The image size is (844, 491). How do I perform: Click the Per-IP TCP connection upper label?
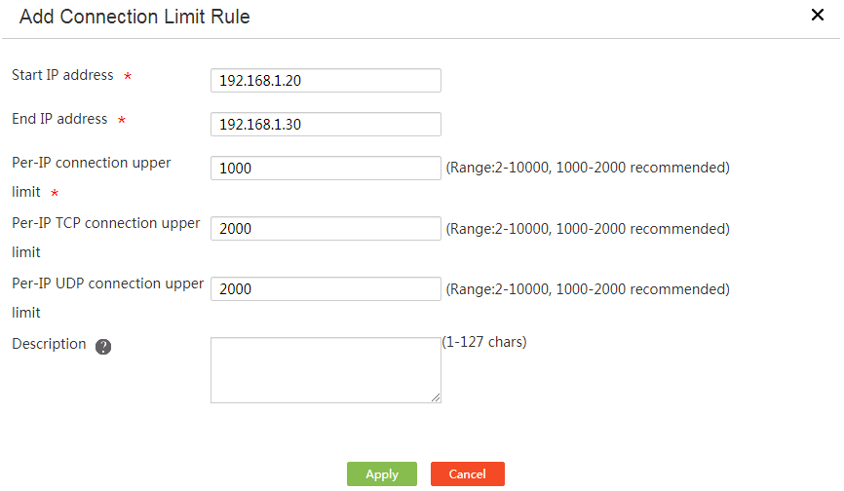[106, 223]
